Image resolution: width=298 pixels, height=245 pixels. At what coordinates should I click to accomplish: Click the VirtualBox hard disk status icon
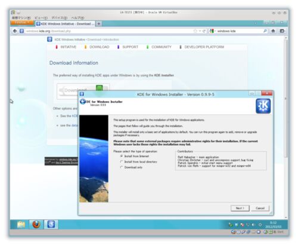pyautogui.click(x=234, y=232)
